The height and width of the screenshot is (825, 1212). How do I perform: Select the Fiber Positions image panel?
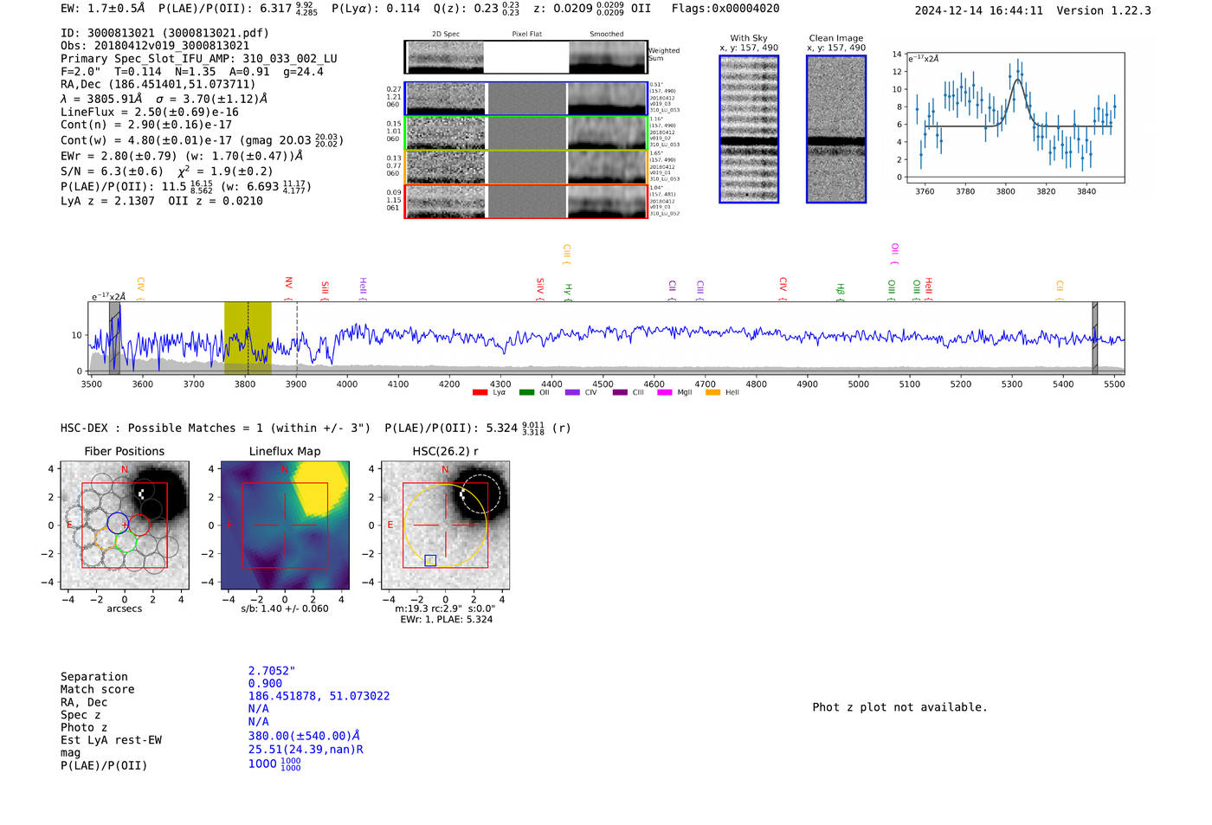click(x=125, y=525)
